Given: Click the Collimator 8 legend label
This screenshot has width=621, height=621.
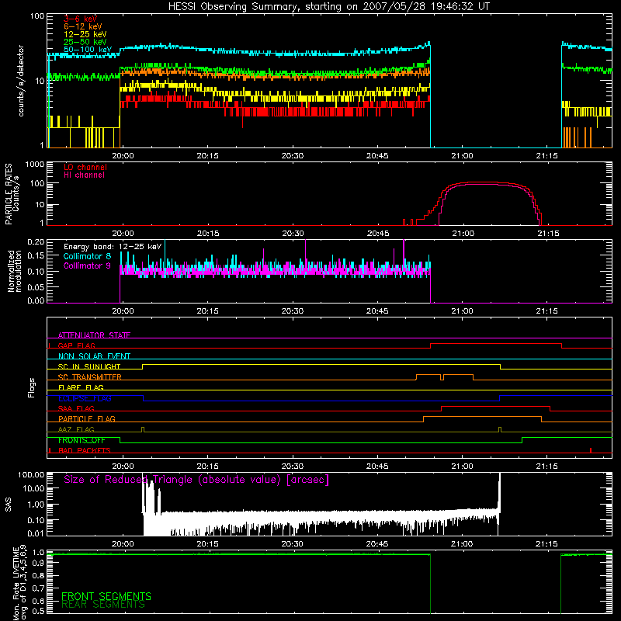Looking at the screenshot, I should [x=87, y=256].
